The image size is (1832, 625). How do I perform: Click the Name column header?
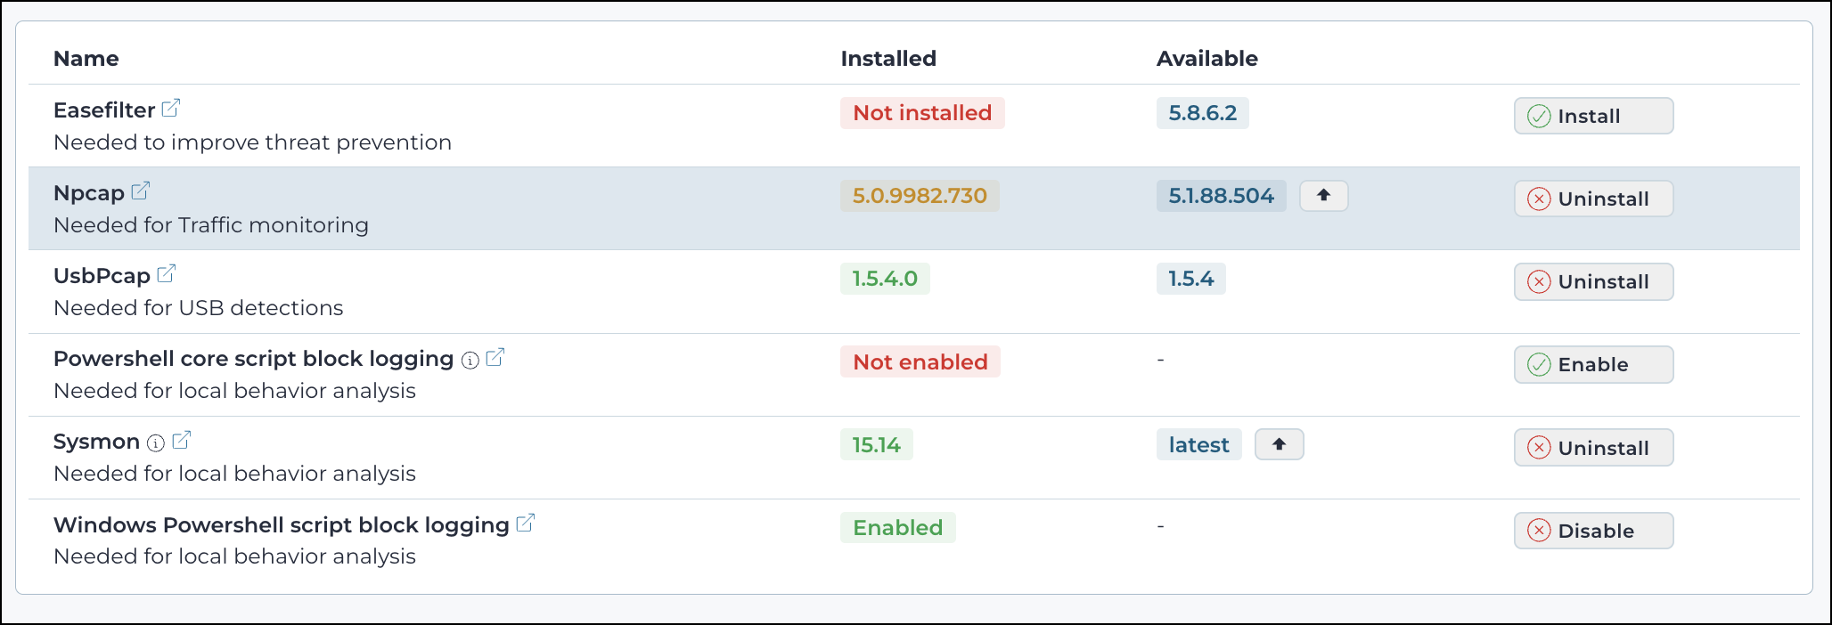(86, 59)
